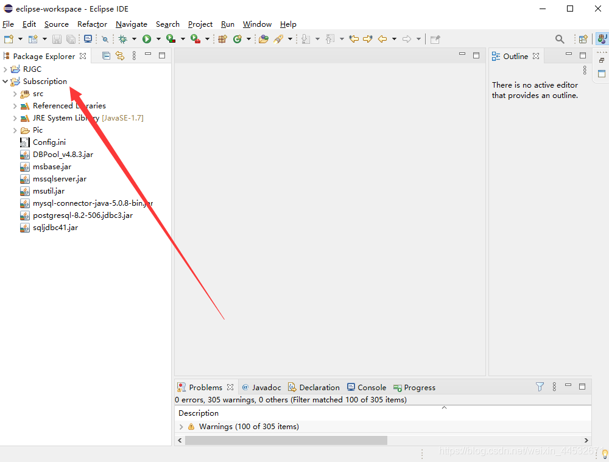
Task: Click the Skip All Breakpoints icon
Action: pyautogui.click(x=105, y=39)
